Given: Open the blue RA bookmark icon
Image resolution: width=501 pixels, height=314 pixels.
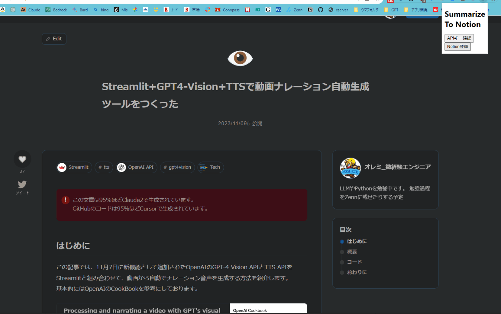Looking at the screenshot, I should [278, 10].
